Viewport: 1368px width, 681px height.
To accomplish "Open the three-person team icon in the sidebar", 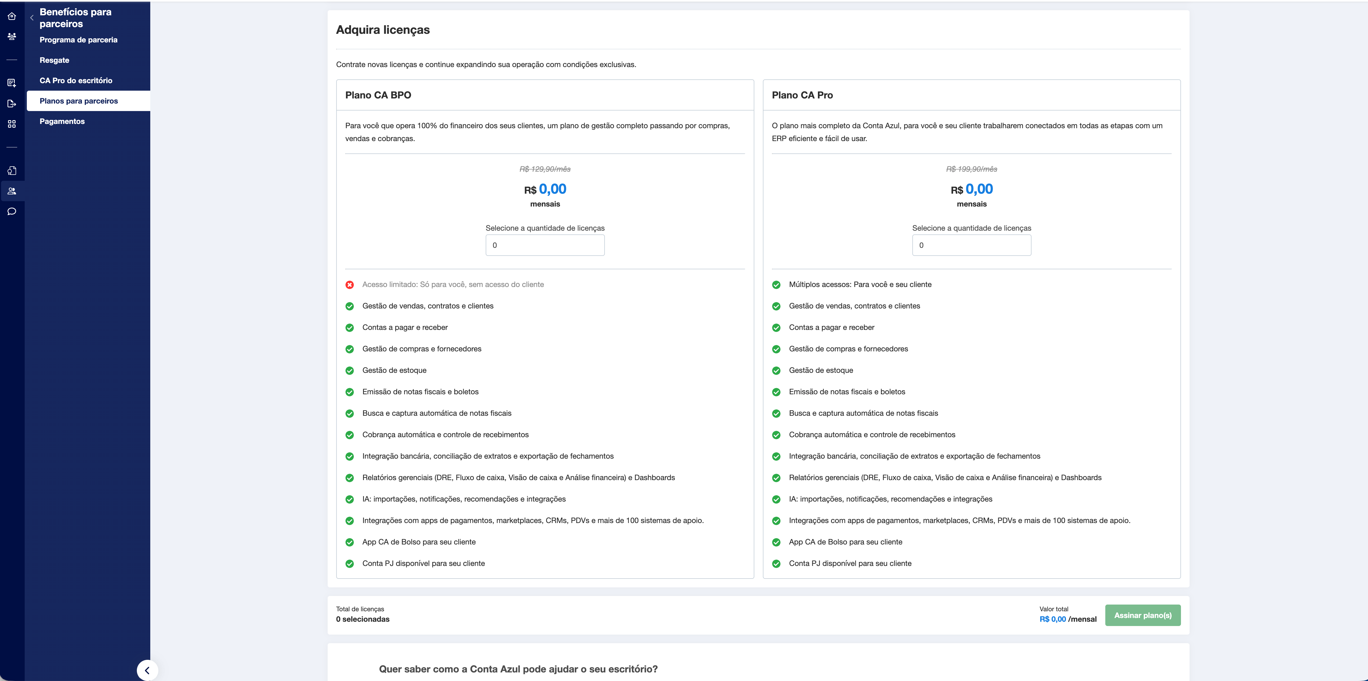I will click(x=12, y=37).
